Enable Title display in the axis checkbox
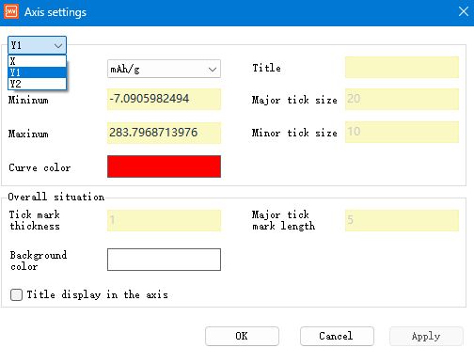 point(16,294)
